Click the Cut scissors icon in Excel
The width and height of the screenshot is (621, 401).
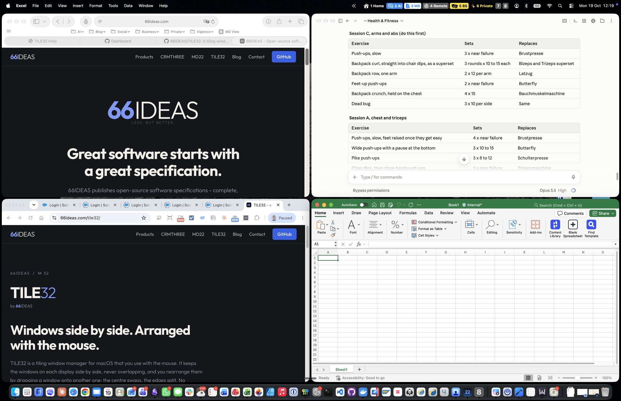[333, 222]
